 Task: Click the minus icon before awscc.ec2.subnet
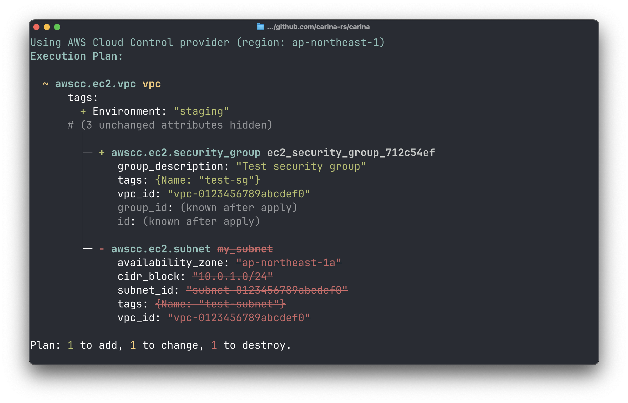101,249
